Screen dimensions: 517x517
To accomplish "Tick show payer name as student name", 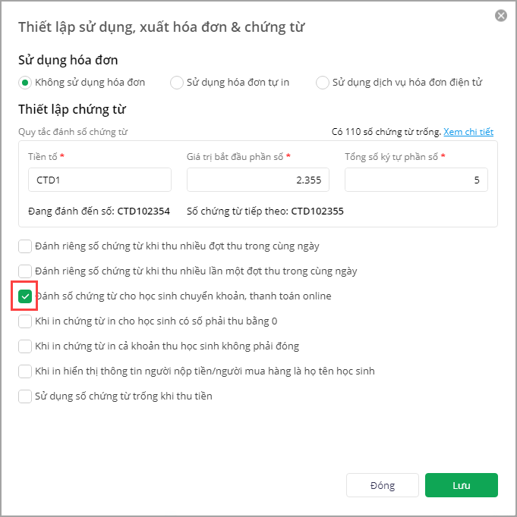I will click(x=25, y=371).
